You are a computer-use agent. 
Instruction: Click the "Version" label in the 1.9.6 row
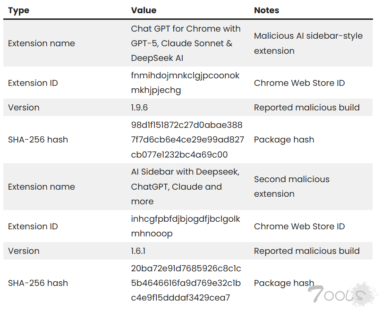click(x=24, y=108)
